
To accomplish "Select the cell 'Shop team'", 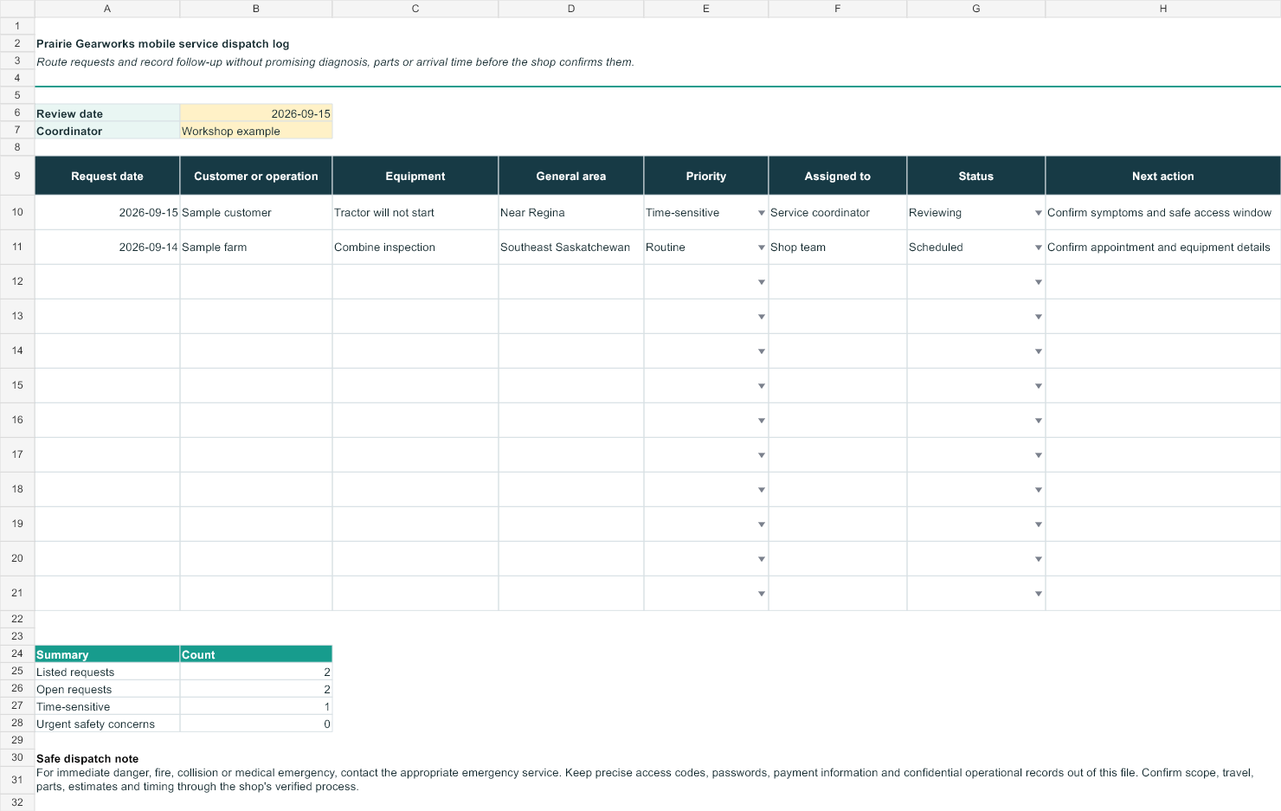I will pyautogui.click(x=838, y=247).
